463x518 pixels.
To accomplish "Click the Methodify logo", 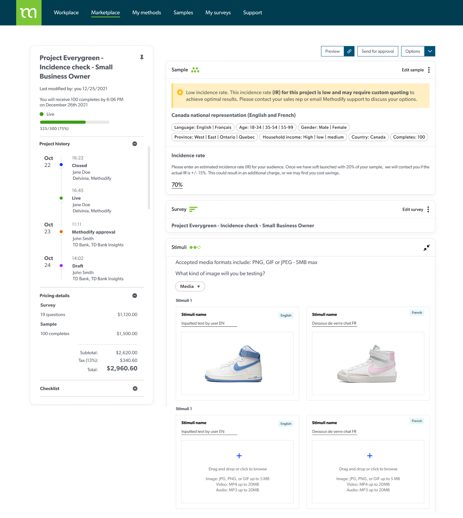I will click(29, 13).
